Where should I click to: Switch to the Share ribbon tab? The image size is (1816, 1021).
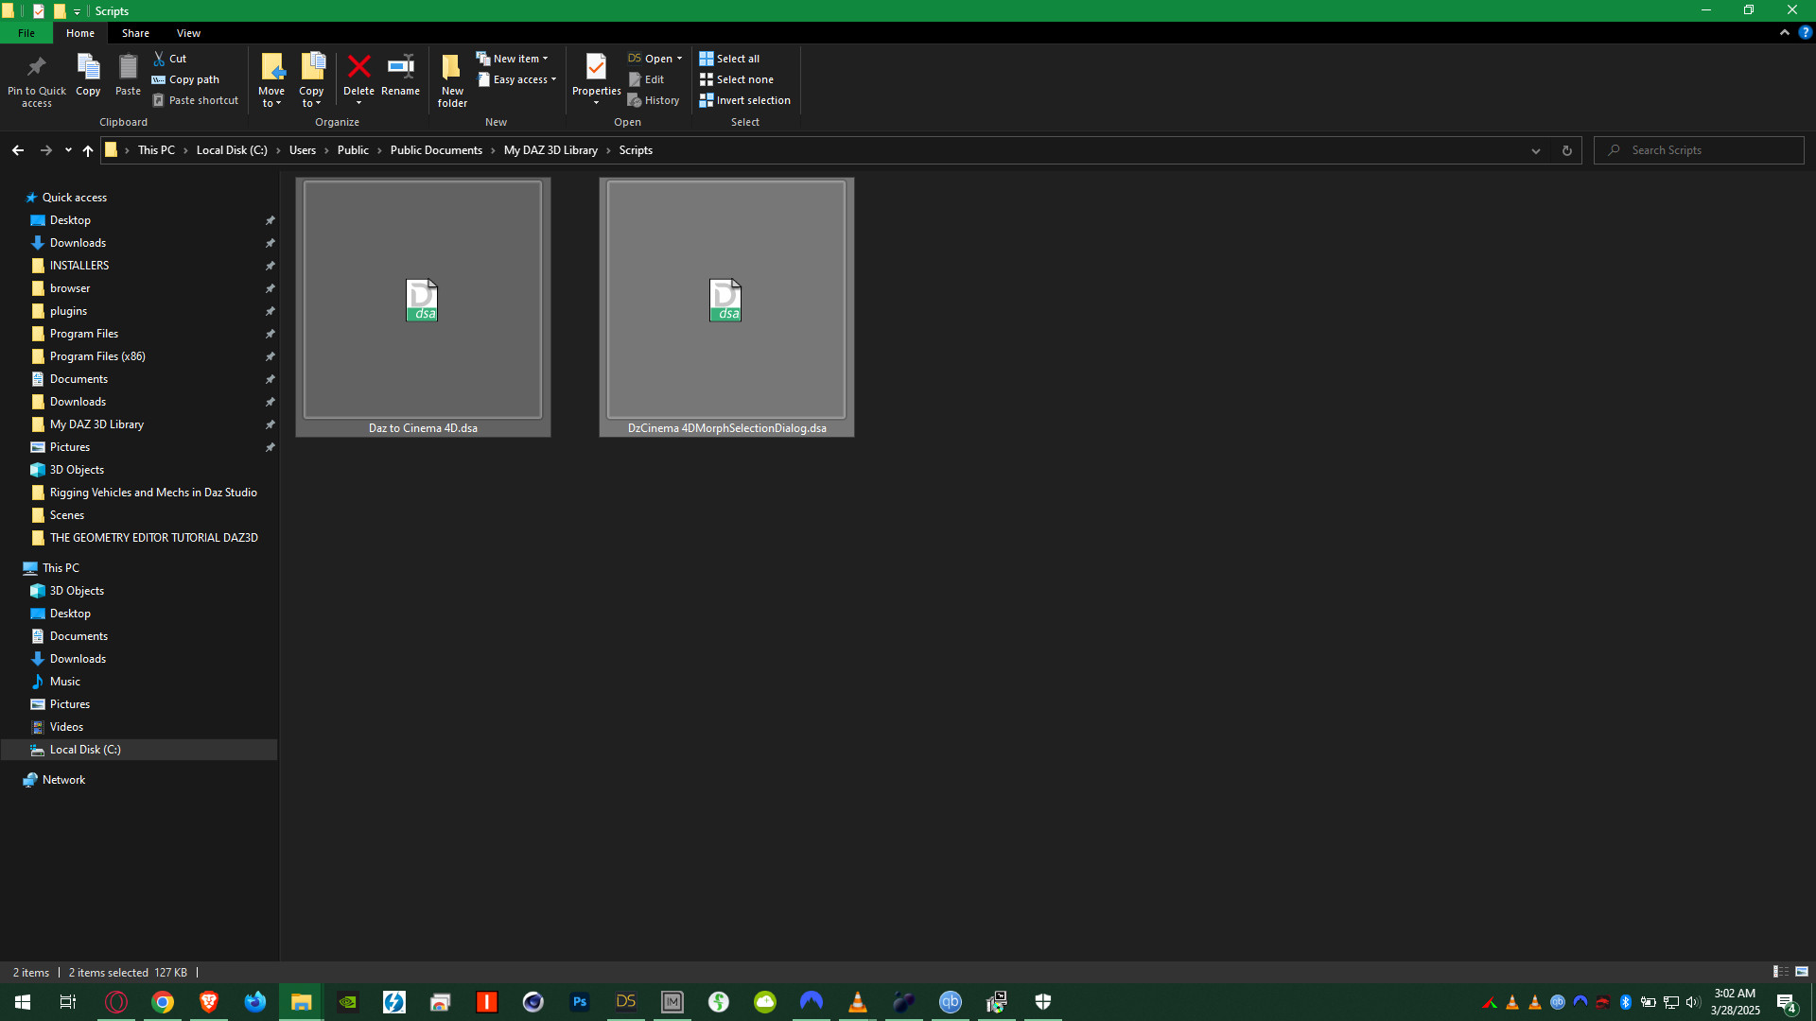(x=135, y=33)
